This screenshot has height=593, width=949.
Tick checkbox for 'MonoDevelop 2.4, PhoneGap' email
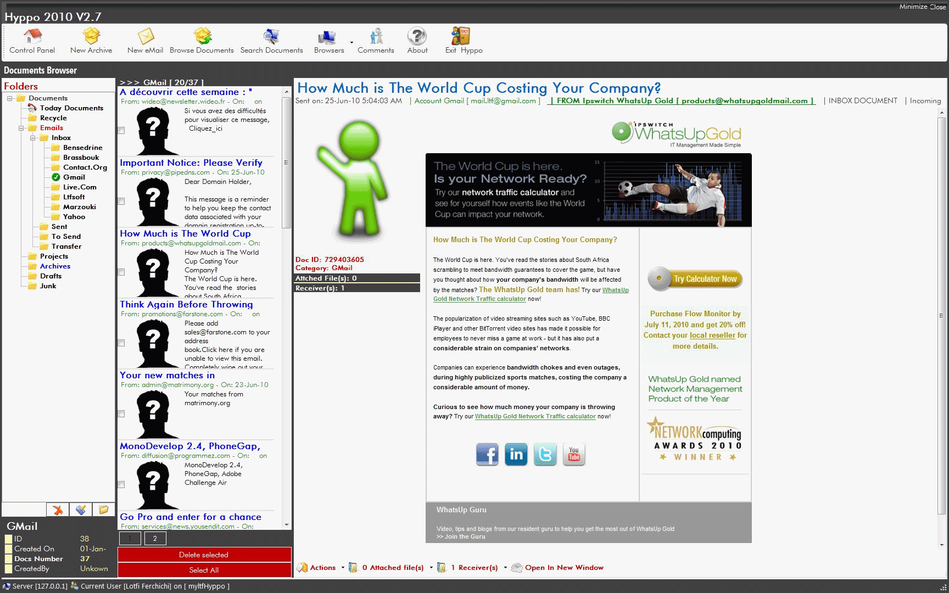click(x=121, y=485)
